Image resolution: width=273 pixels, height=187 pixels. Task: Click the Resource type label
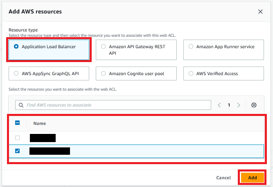pyautogui.click(x=23, y=30)
